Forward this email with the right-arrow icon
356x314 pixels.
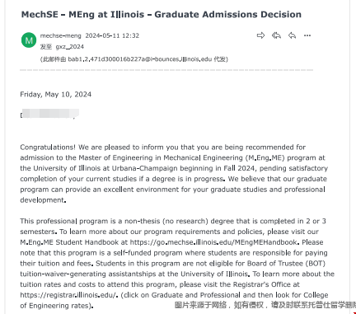click(x=260, y=35)
